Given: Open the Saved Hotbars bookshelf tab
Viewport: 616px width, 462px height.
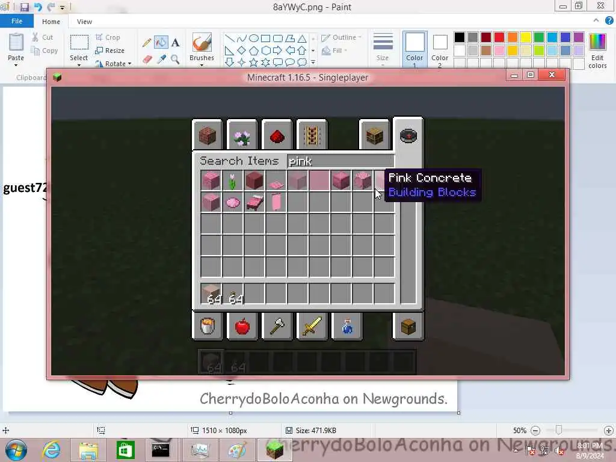Looking at the screenshot, I should click(374, 135).
